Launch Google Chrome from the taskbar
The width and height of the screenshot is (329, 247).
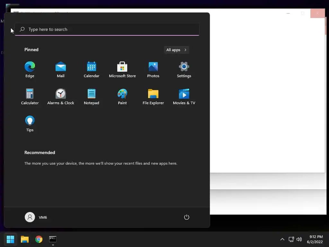point(39,239)
